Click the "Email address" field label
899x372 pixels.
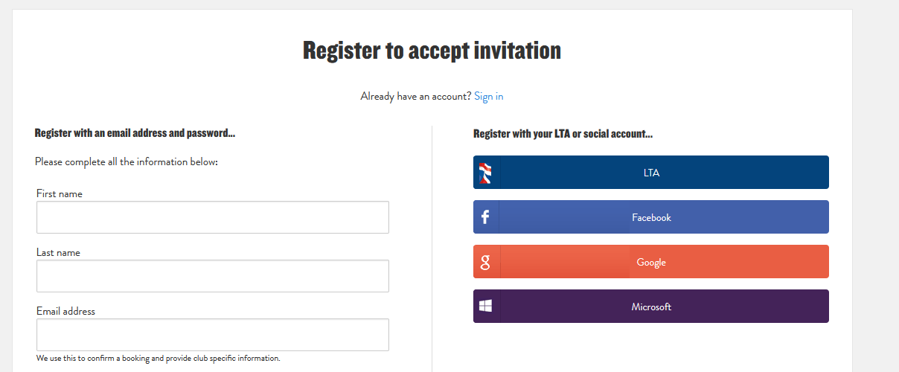click(65, 311)
